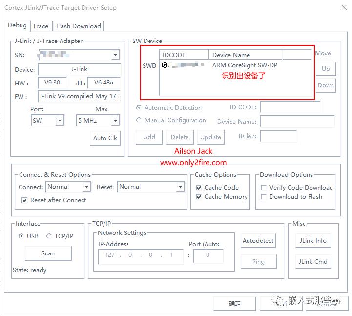352x316 pixels.
Task: Click the Device Name column header
Action: coord(245,55)
